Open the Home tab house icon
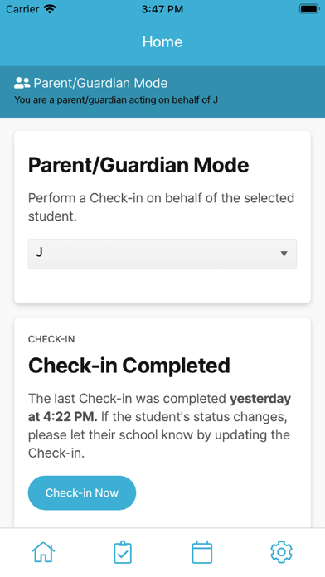The width and height of the screenshot is (325, 577). pos(43,552)
